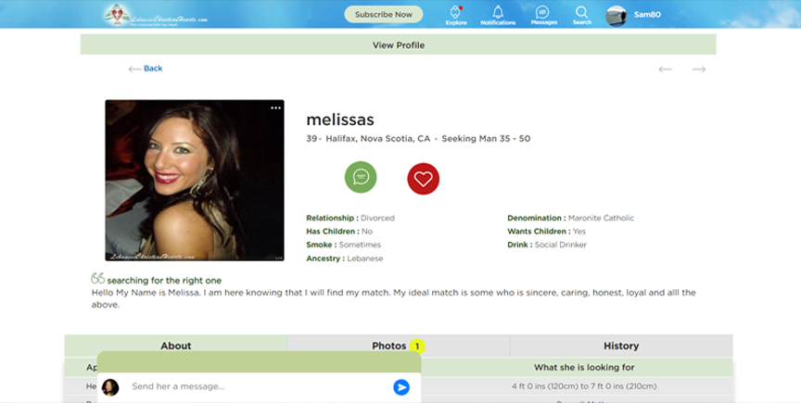This screenshot has width=801, height=403.
Task: Open the Explore icon in header
Action: pyautogui.click(x=456, y=14)
